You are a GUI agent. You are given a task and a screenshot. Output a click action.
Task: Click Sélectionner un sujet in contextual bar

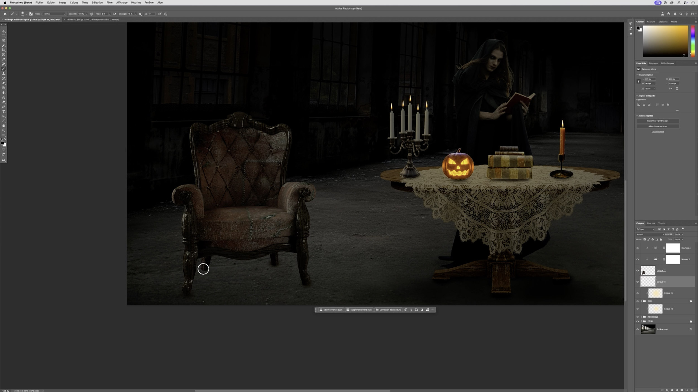(331, 310)
